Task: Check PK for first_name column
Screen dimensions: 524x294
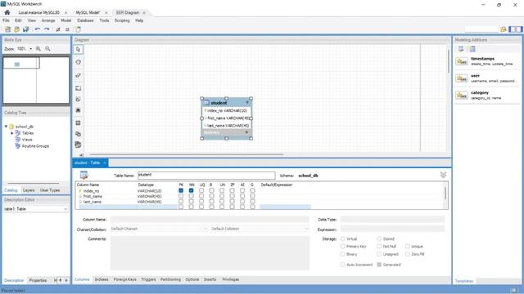Action: click(x=181, y=196)
